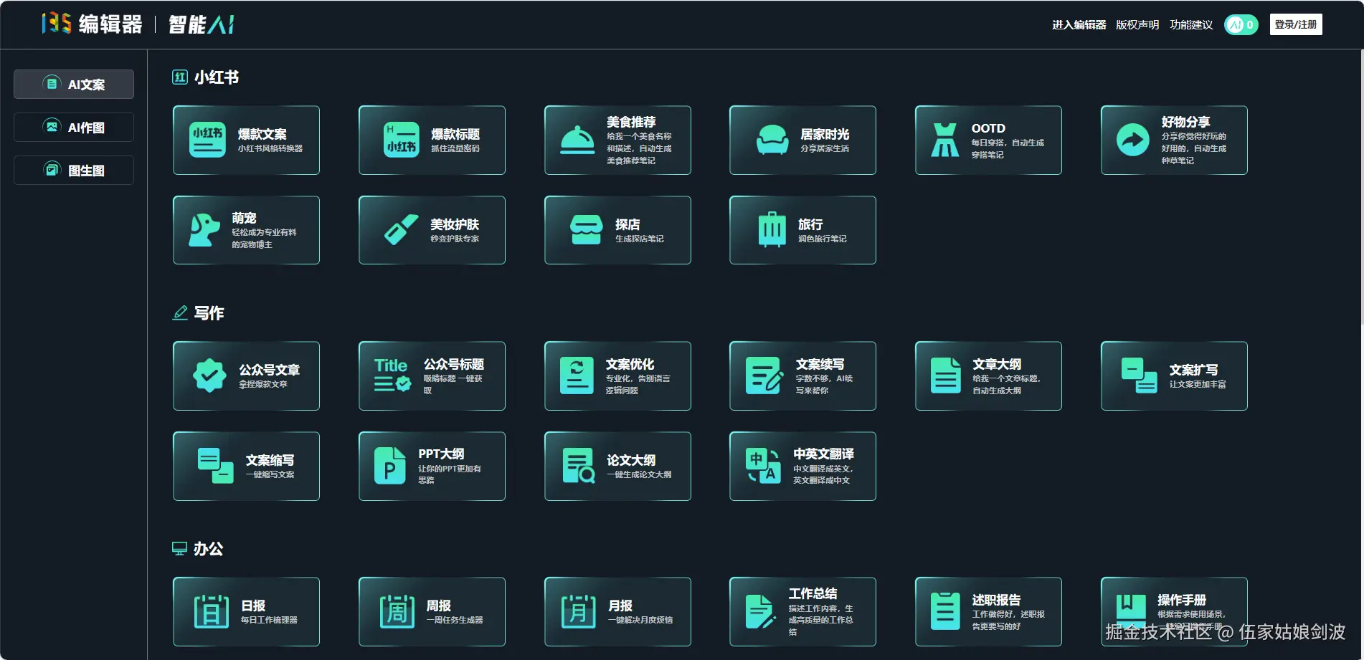Image resolution: width=1364 pixels, height=660 pixels.
Task: Select the 文章大纲 document icon
Action: pyautogui.click(x=945, y=376)
